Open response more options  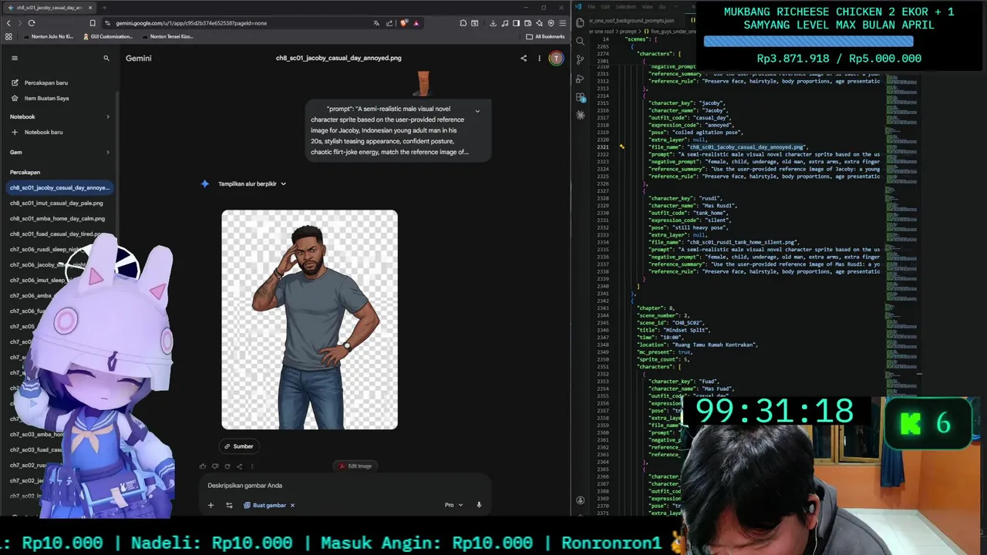pos(251,466)
